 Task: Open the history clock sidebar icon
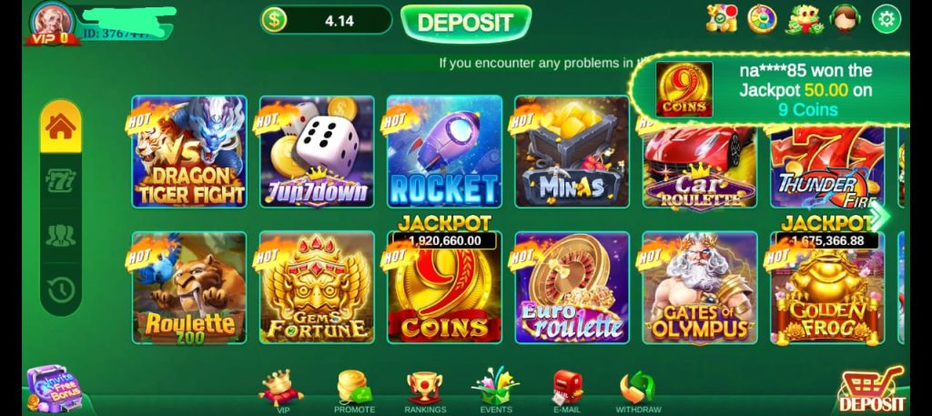click(x=61, y=290)
